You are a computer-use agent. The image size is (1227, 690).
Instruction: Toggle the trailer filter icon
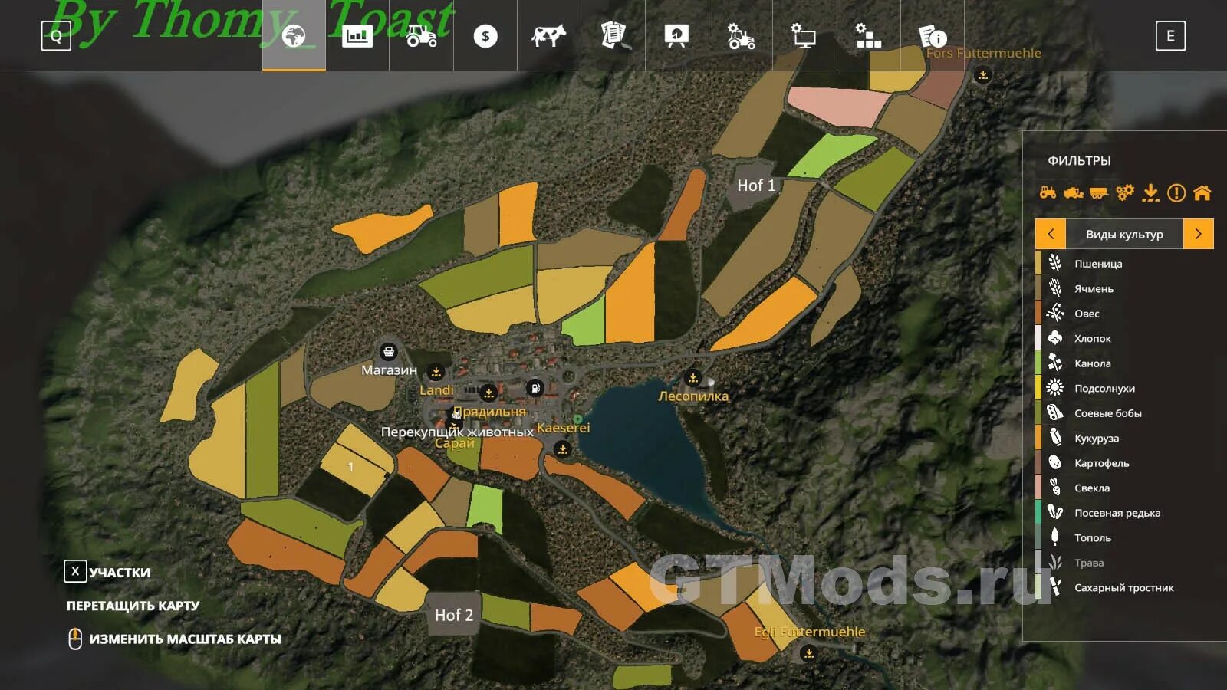click(1099, 192)
